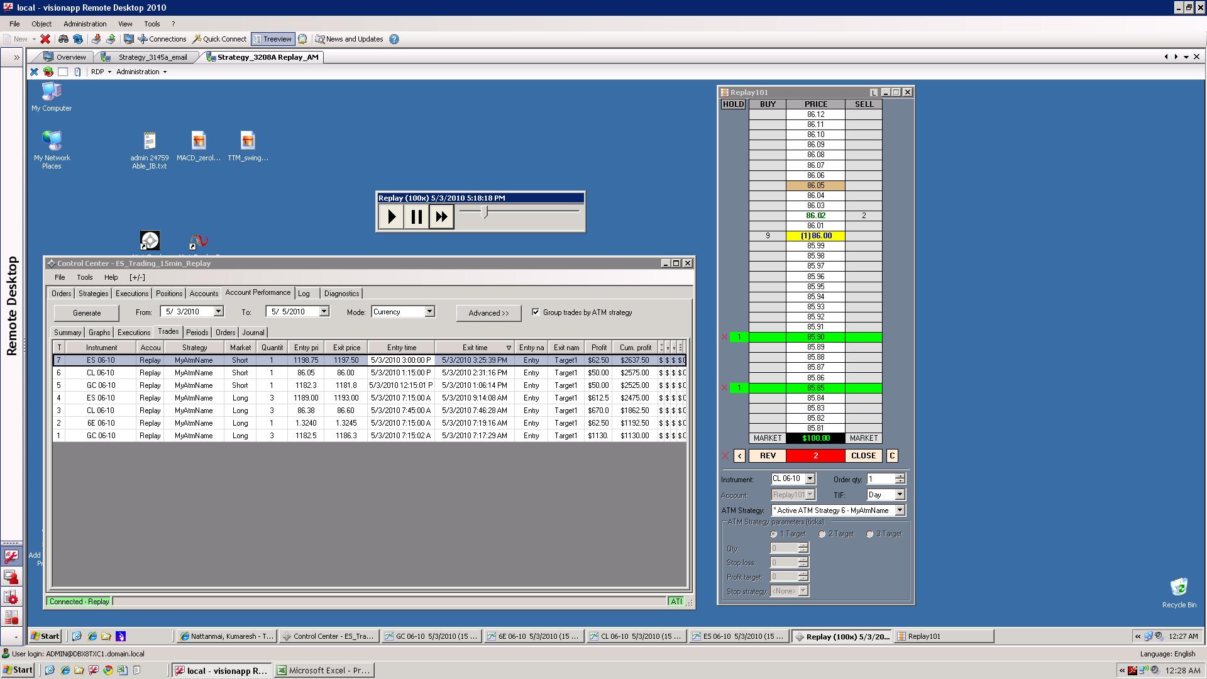Viewport: 1207px width, 679px height.
Task: Toggle the Treeview toolbar button
Action: coord(272,39)
